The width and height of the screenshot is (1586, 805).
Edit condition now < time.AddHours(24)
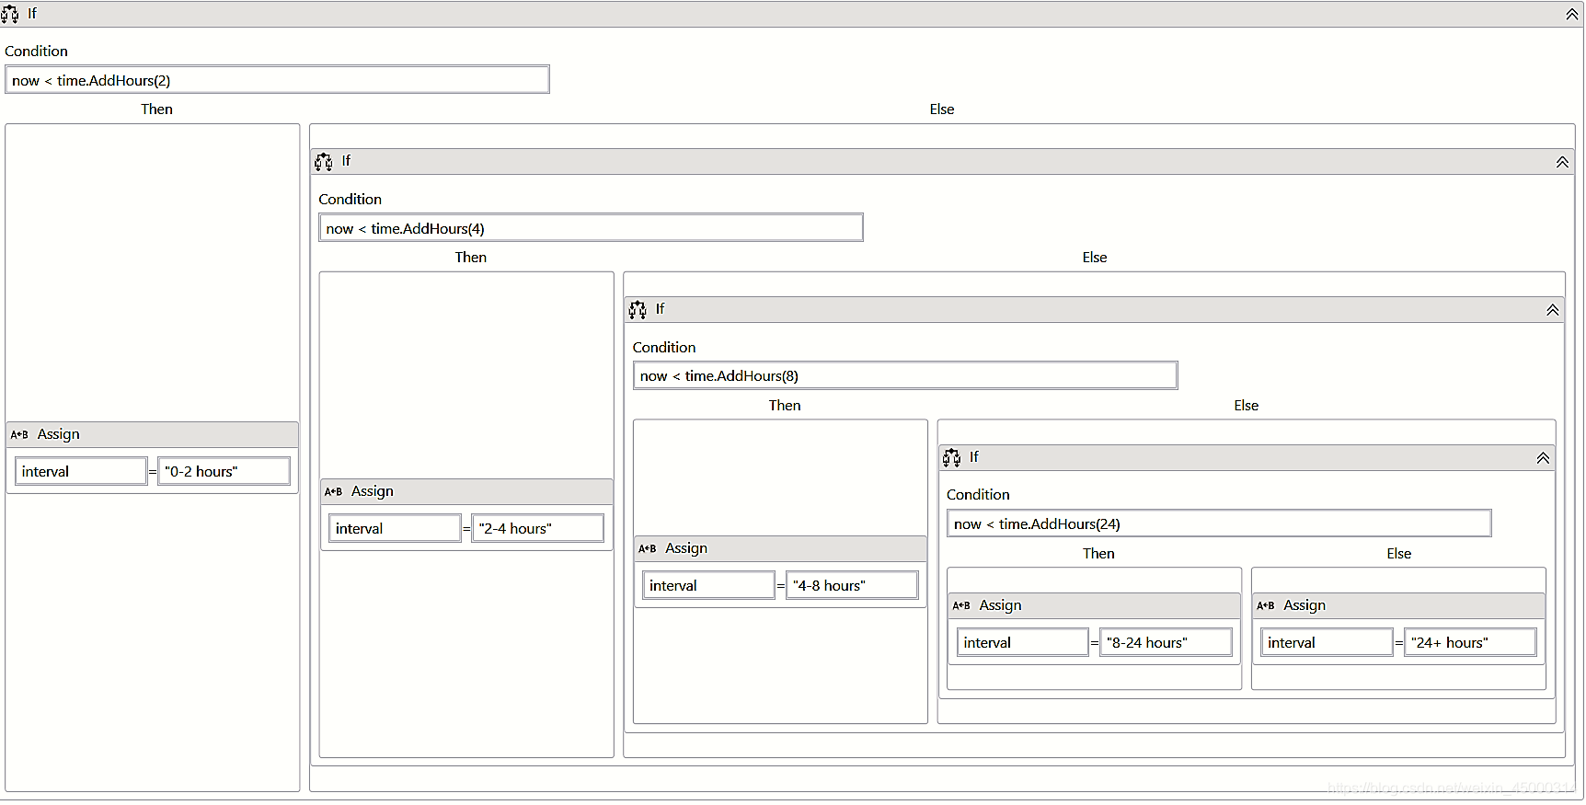[1219, 523]
